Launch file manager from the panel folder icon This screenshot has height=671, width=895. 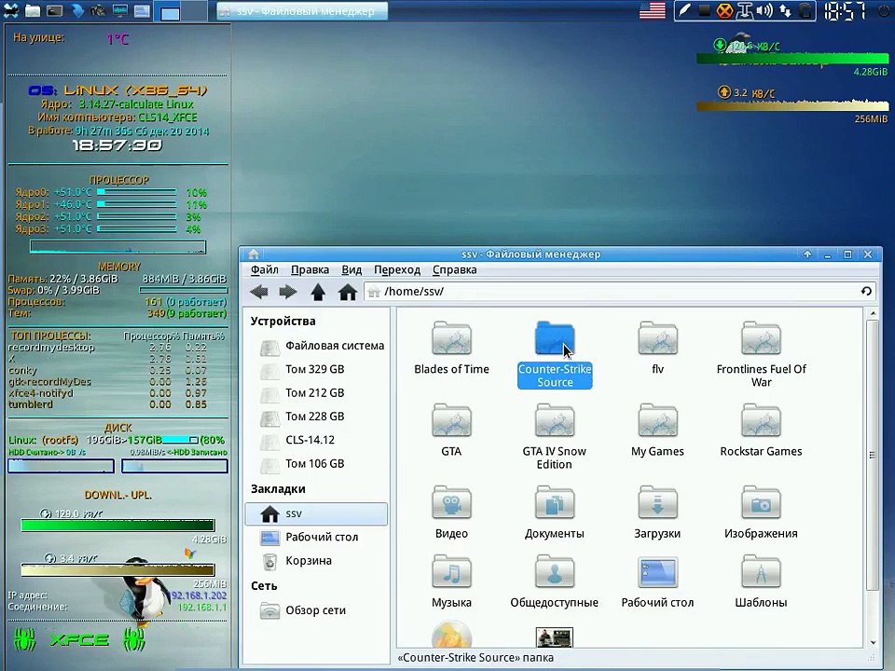(33, 10)
